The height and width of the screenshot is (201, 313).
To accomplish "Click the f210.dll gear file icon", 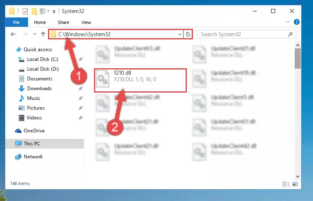I will (x=103, y=79).
